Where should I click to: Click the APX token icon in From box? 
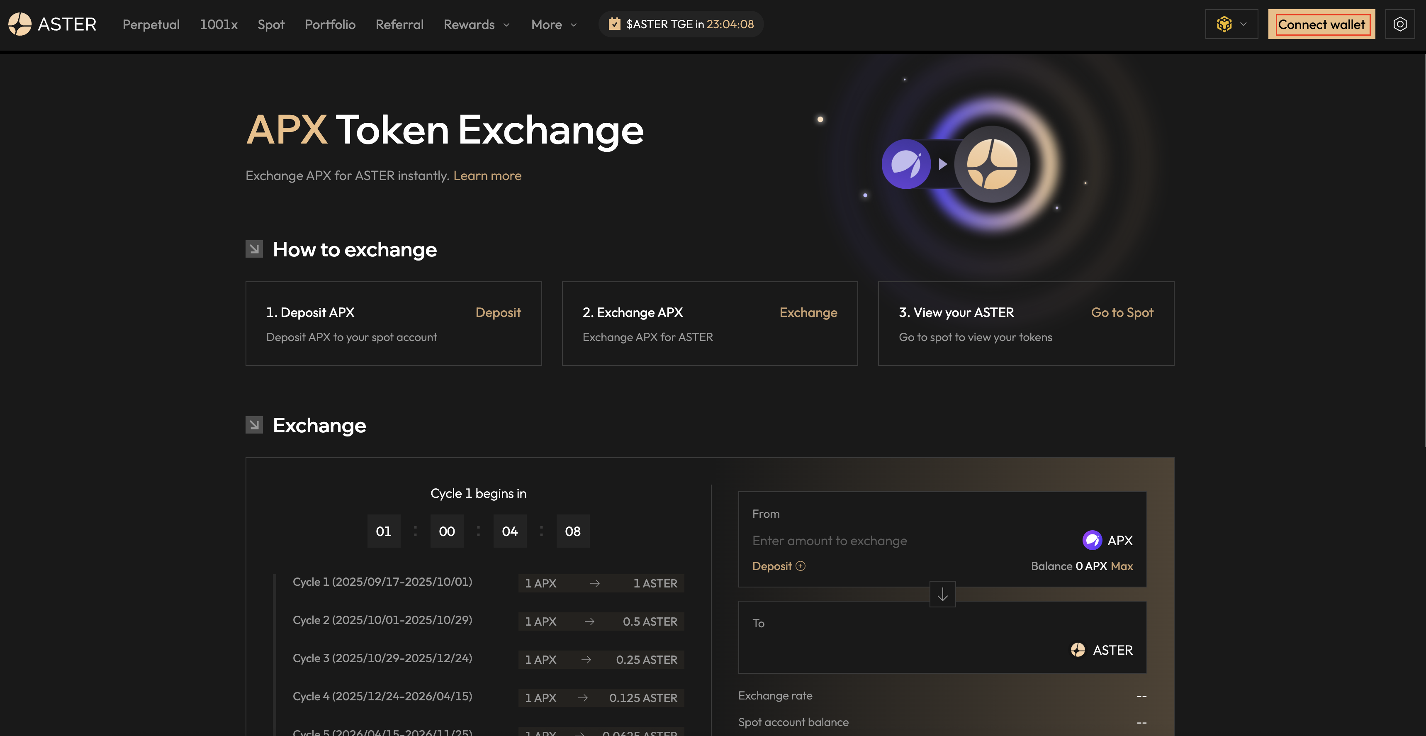click(x=1092, y=541)
